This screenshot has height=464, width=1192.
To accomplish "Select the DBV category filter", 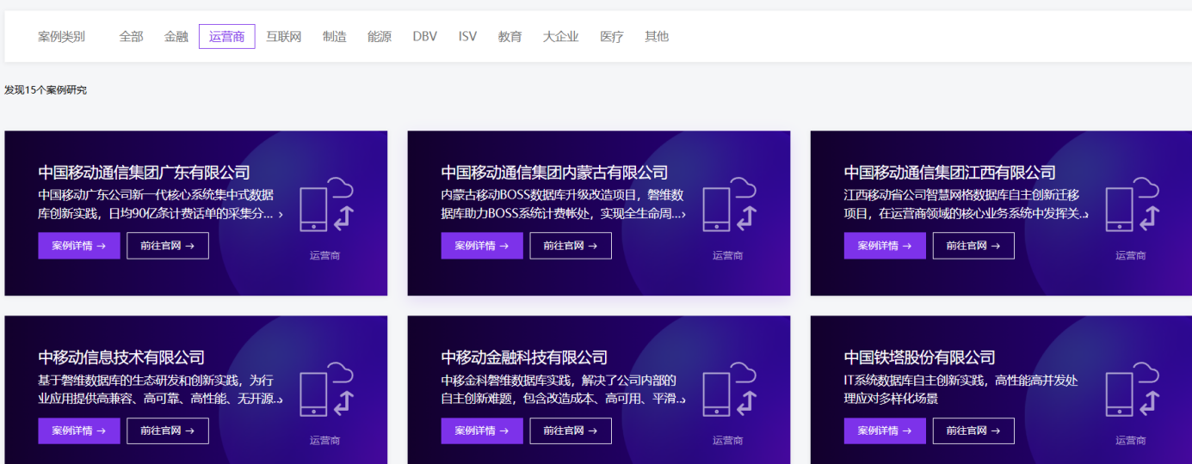I will [x=425, y=36].
